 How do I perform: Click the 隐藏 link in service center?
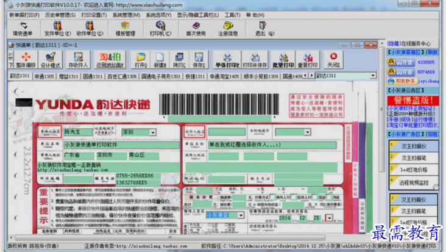click(394, 43)
